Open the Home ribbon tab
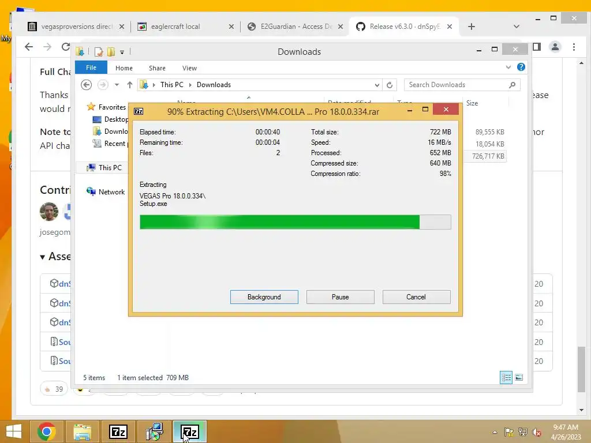Viewport: 591px width, 443px height. (124, 68)
